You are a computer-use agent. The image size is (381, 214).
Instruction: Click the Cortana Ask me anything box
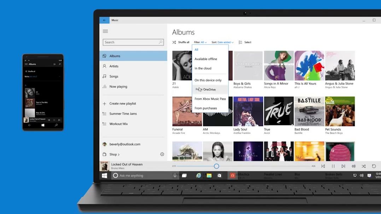(145, 176)
